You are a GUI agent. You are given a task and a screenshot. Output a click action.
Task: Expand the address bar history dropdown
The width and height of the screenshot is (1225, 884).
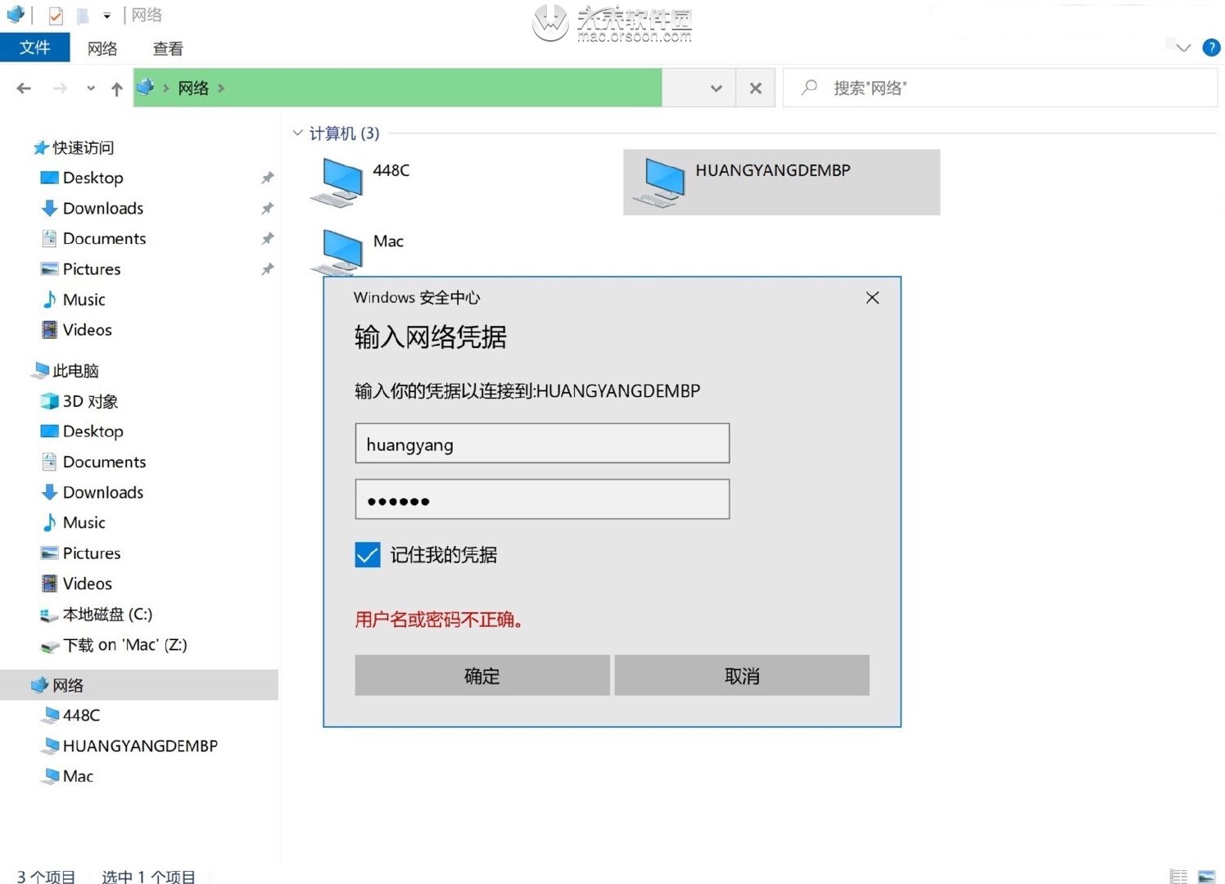[716, 88]
